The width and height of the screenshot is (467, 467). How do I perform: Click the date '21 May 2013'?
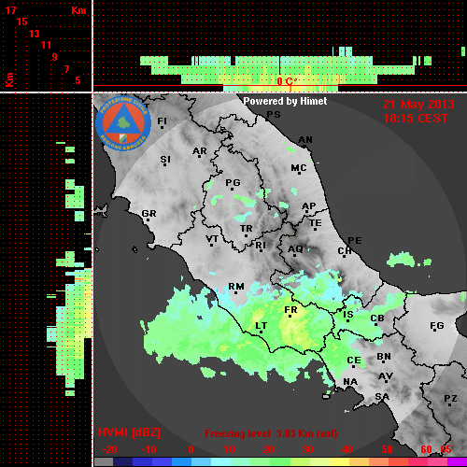point(418,105)
